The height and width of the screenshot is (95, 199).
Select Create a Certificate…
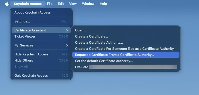pyautogui.click(x=126, y=37)
